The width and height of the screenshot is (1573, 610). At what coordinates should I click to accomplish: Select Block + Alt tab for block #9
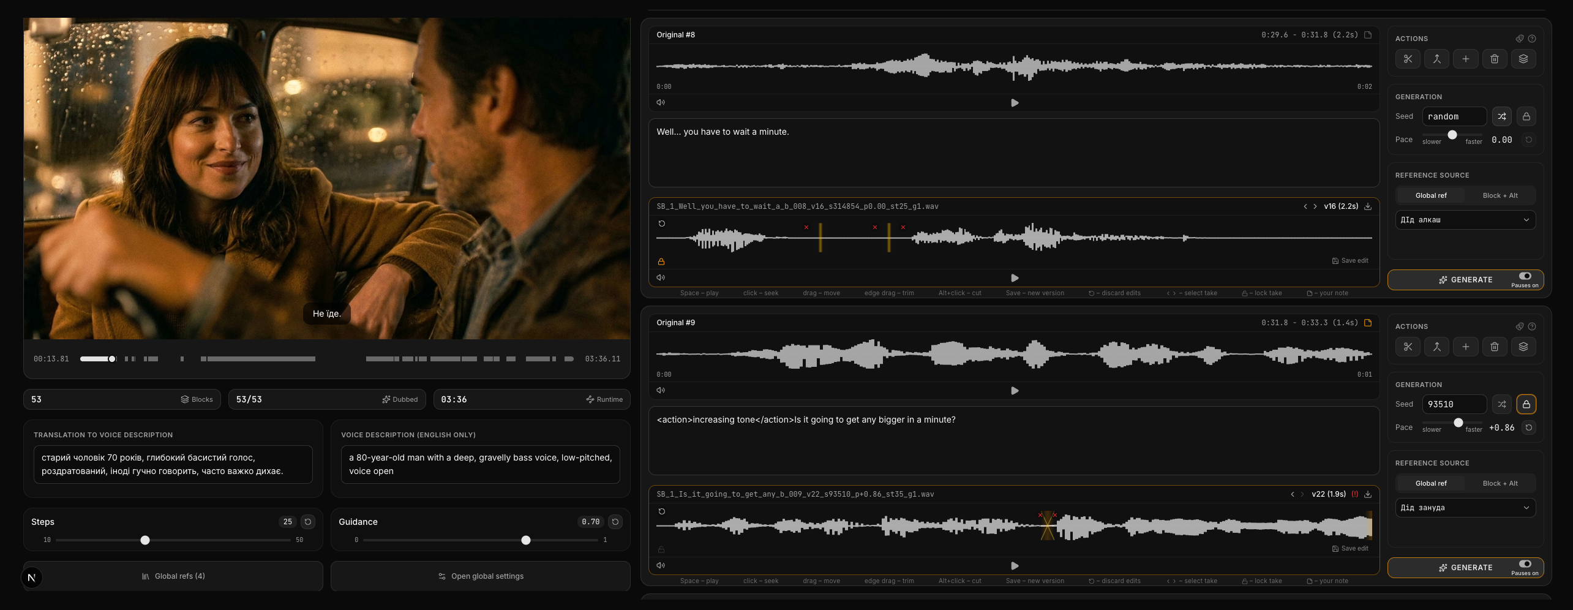point(1500,483)
